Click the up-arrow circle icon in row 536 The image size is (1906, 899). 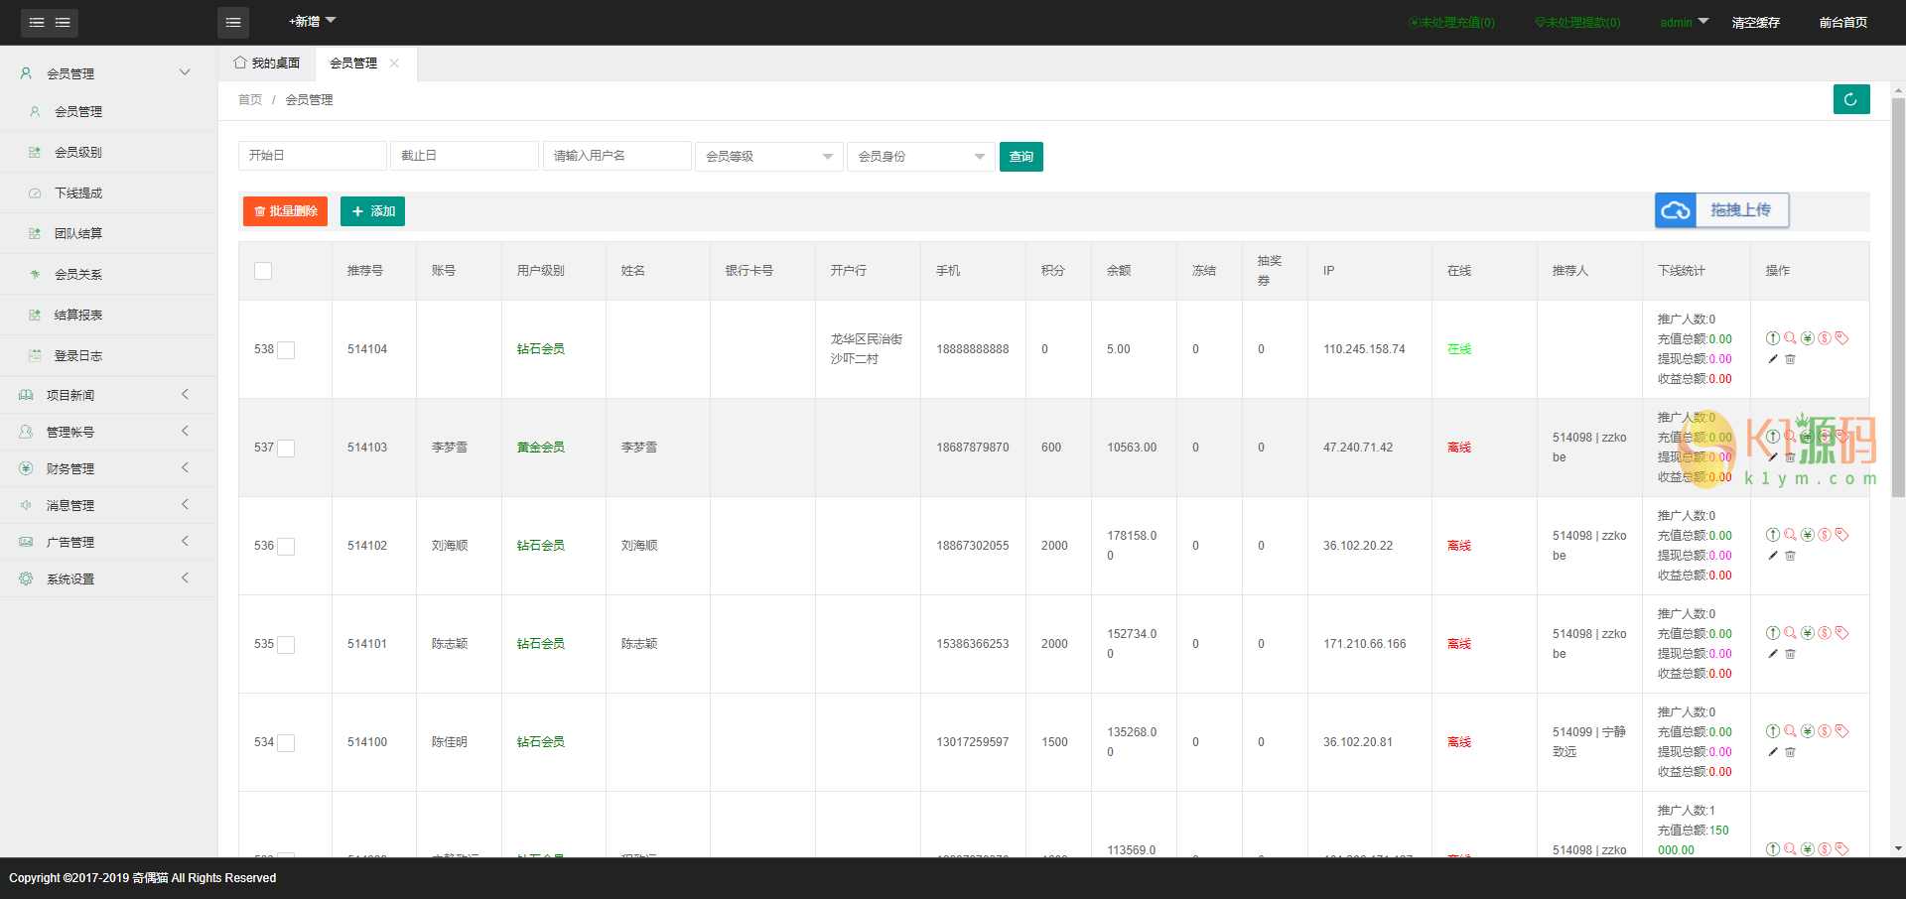click(1773, 535)
